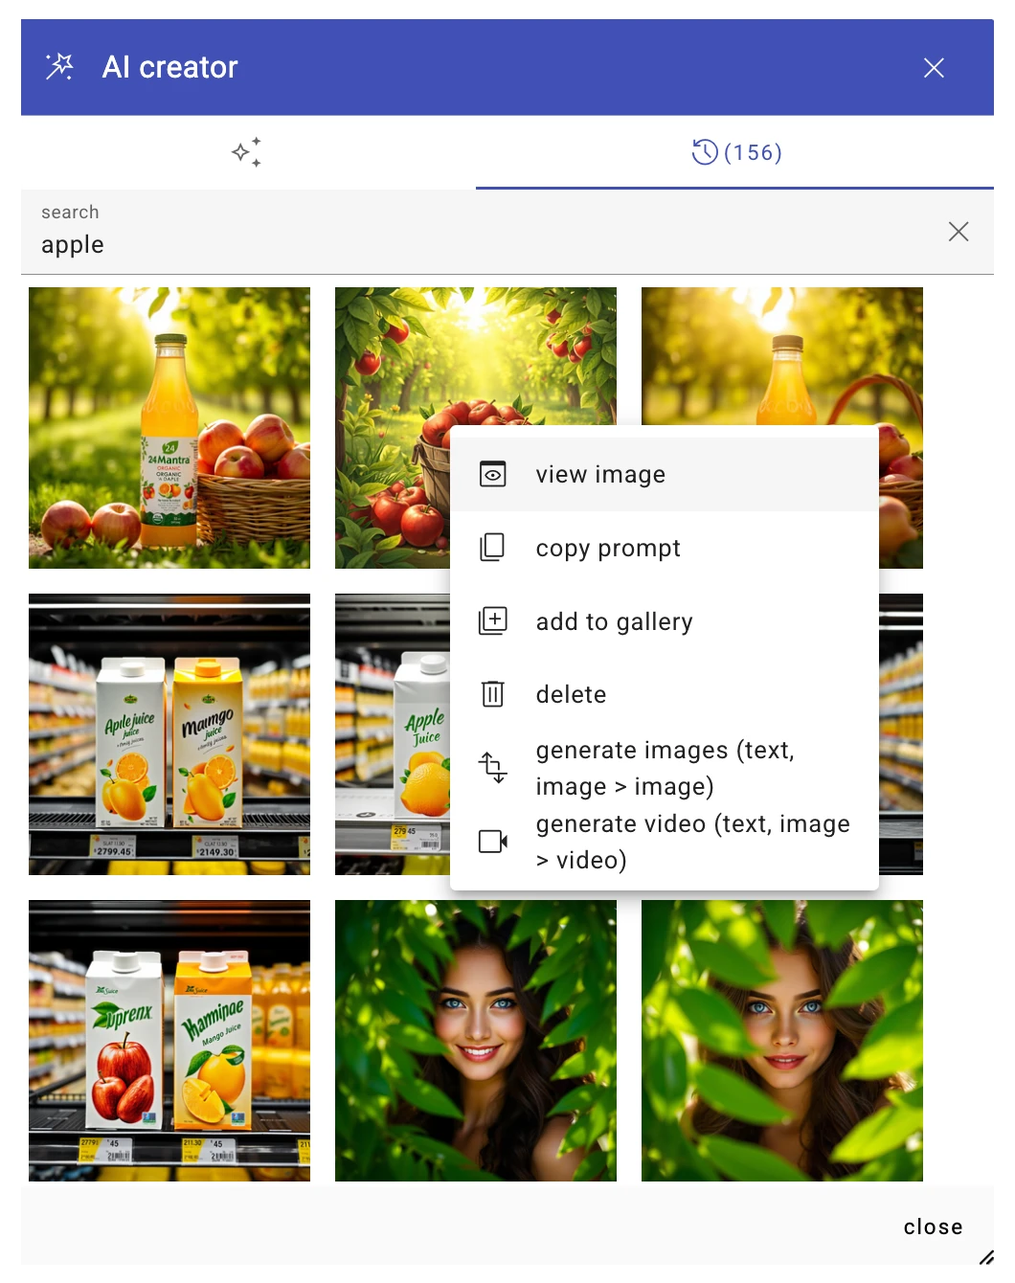Click the swap arrows icon for generate images

click(492, 768)
